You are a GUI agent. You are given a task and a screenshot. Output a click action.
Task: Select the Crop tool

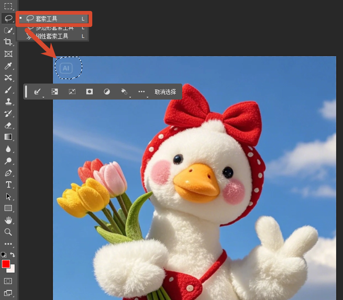point(8,42)
